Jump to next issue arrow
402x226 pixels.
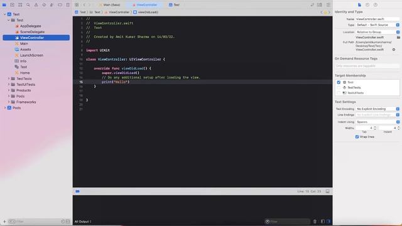329,12
